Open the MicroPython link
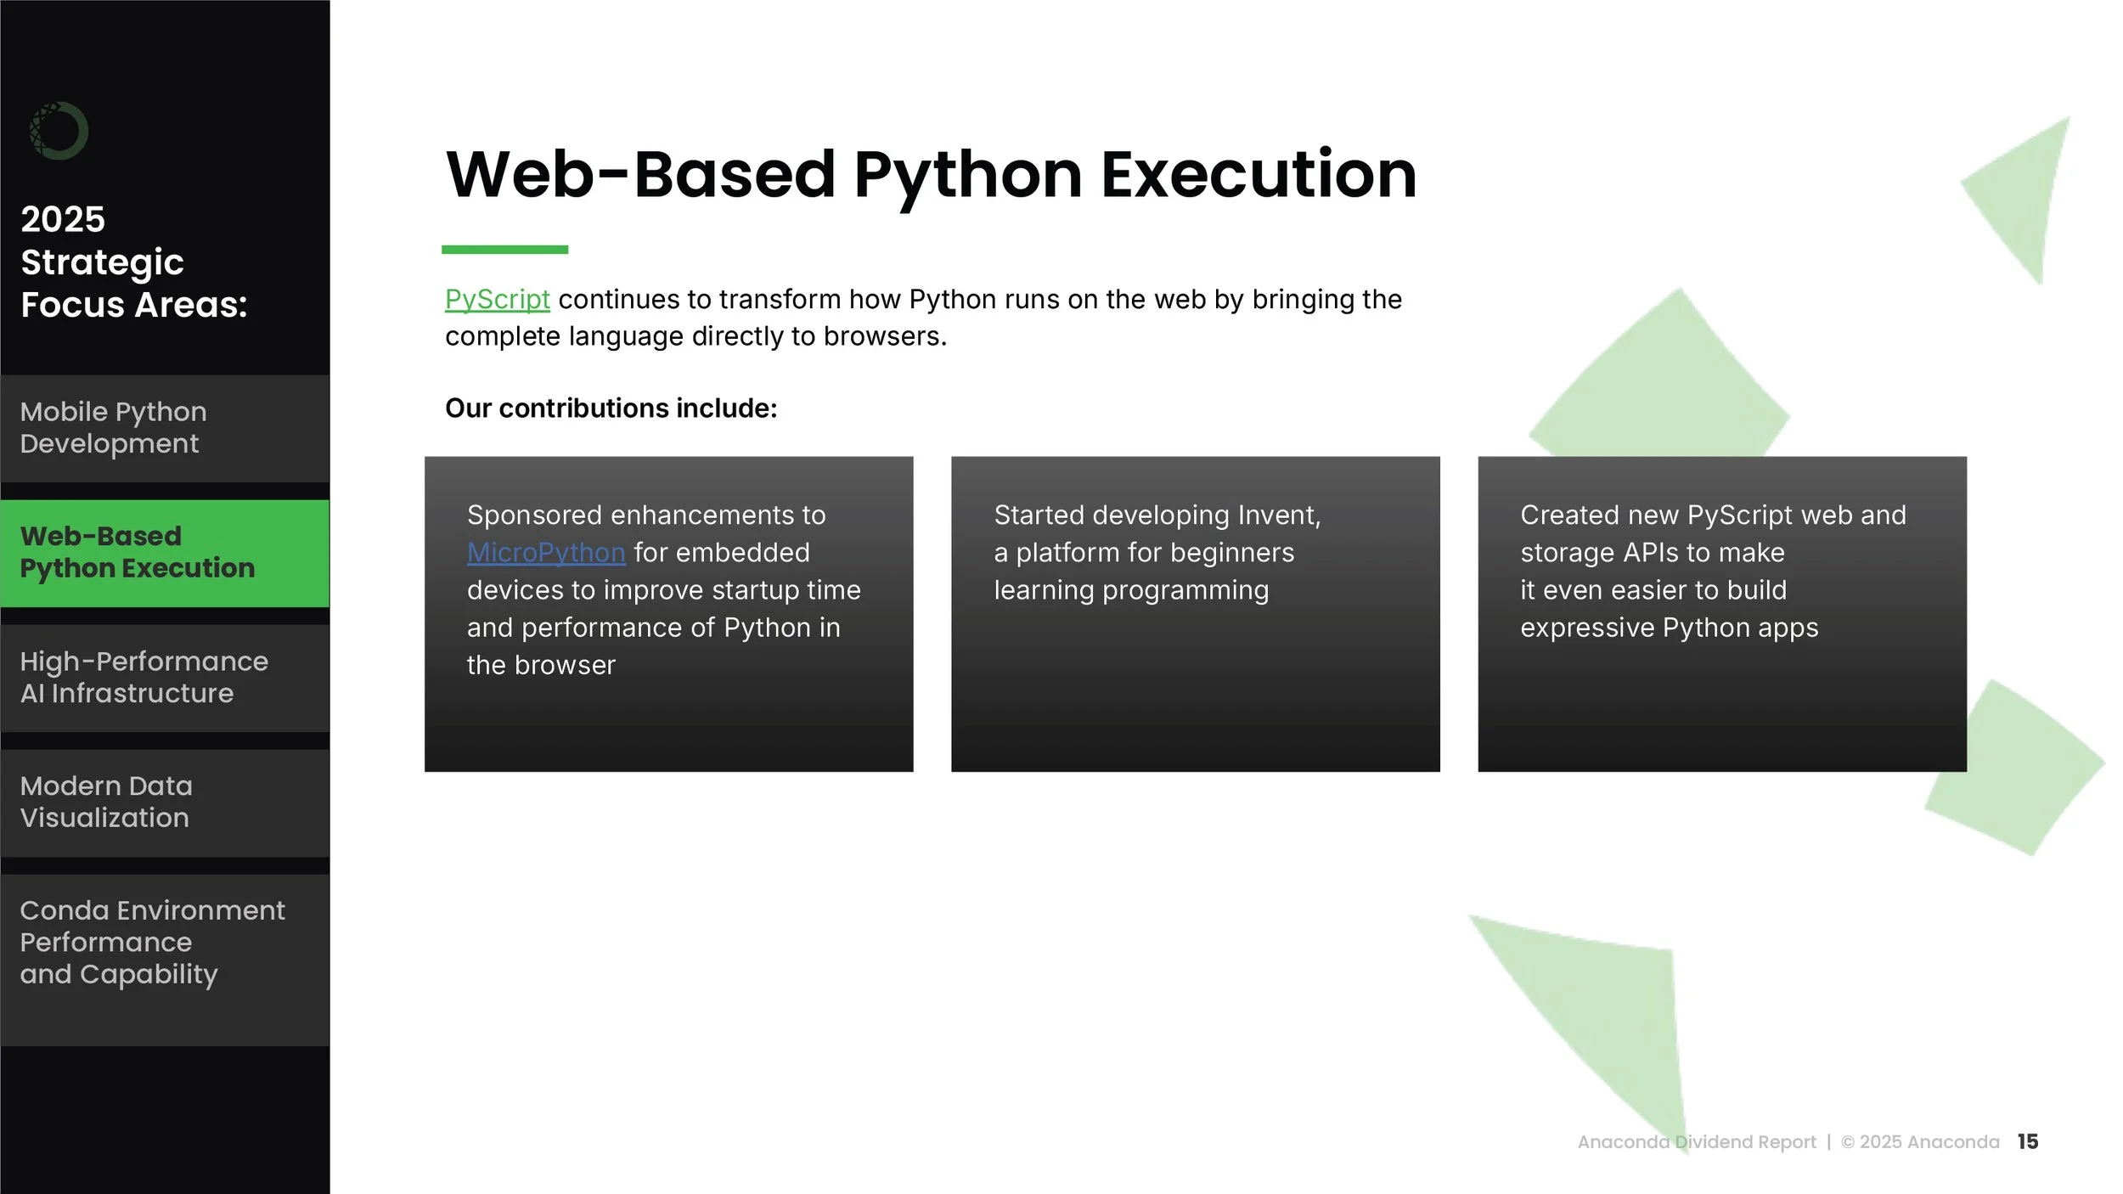This screenshot has width=2123, height=1194. point(545,553)
